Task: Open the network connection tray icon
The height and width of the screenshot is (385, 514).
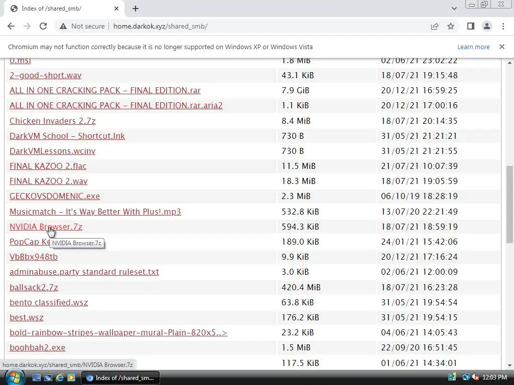Action: click(x=465, y=377)
